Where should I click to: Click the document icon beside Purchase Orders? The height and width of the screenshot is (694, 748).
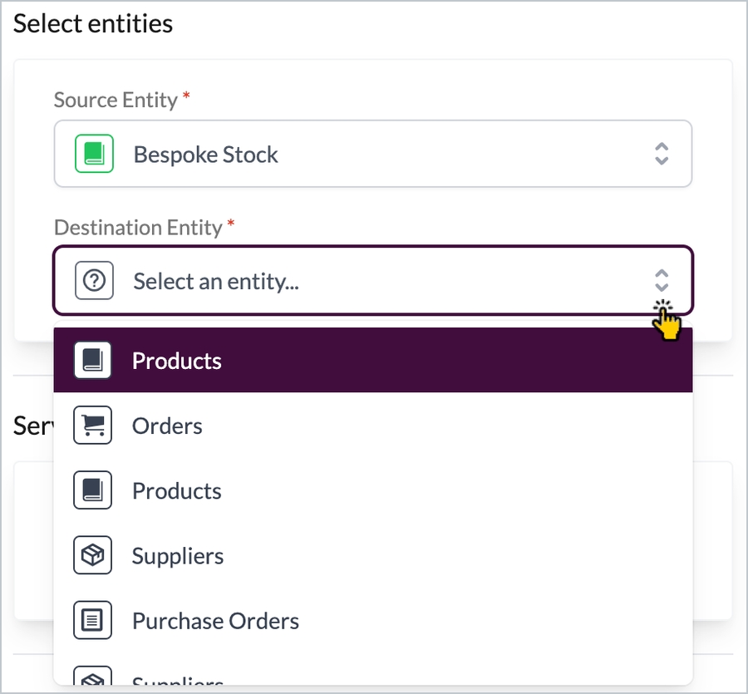92,621
